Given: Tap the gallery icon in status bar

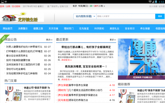Looking at the screenshot, I should pos(2,2).
